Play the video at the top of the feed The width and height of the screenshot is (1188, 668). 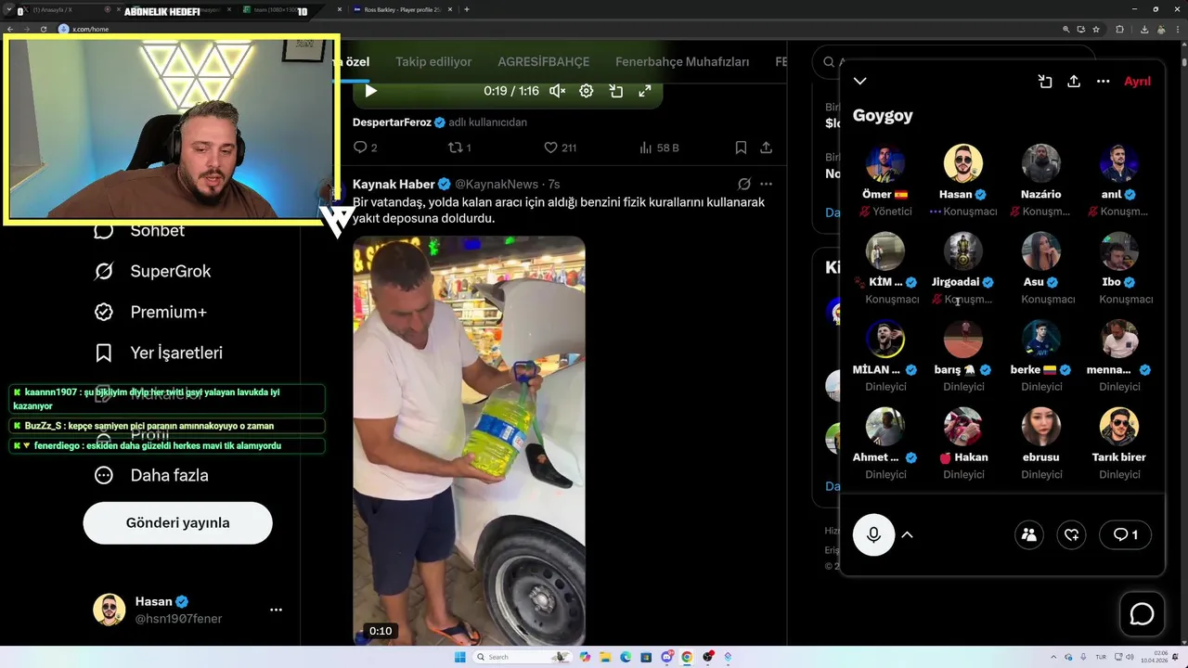click(370, 91)
